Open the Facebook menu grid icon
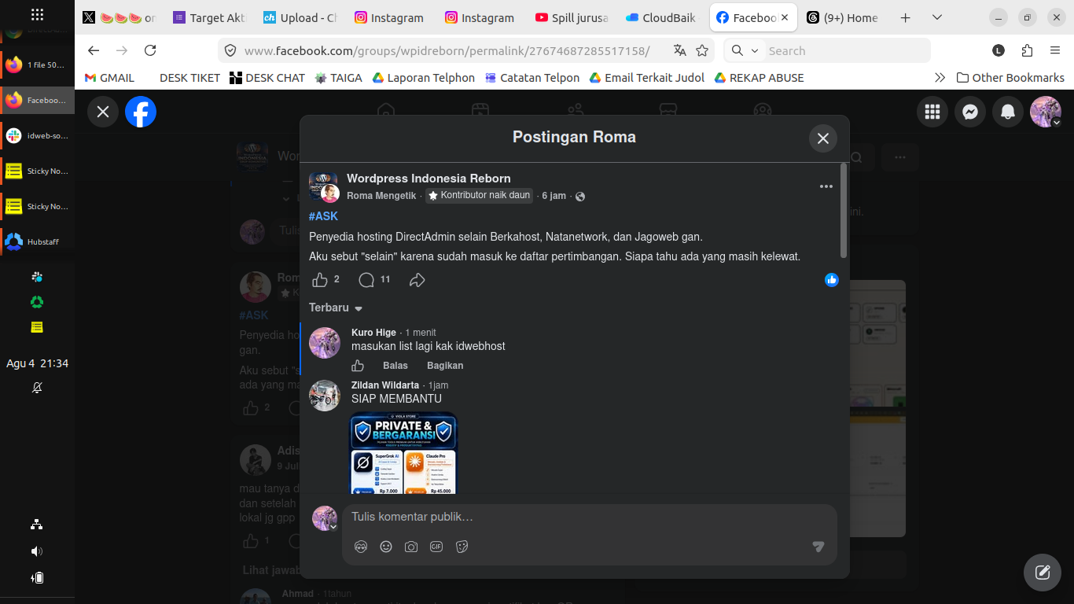 (932, 112)
